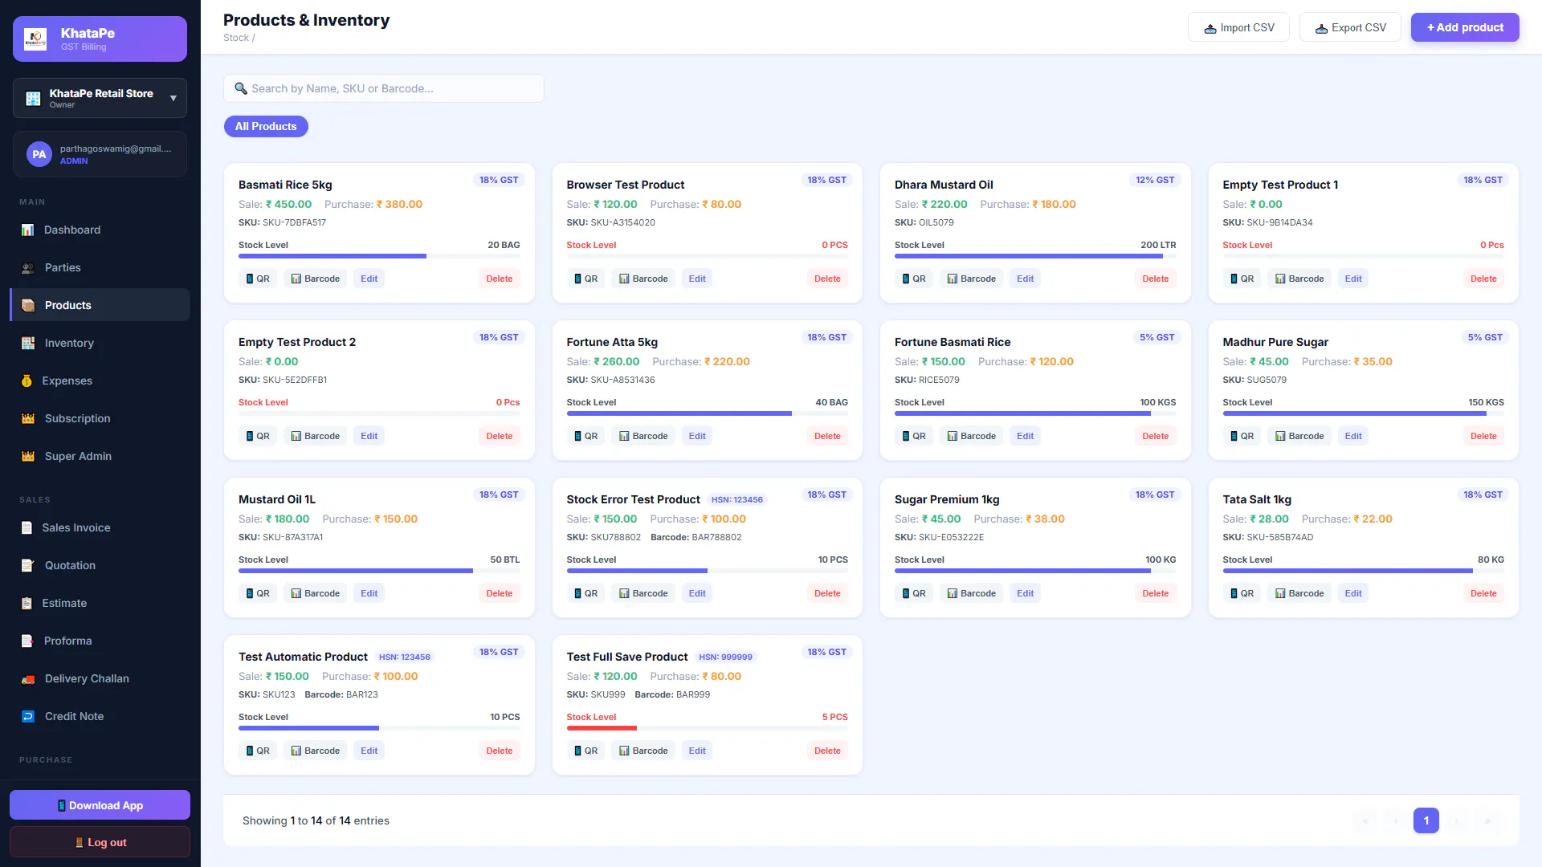
Task: Open Subscription section
Action: [x=100, y=418]
